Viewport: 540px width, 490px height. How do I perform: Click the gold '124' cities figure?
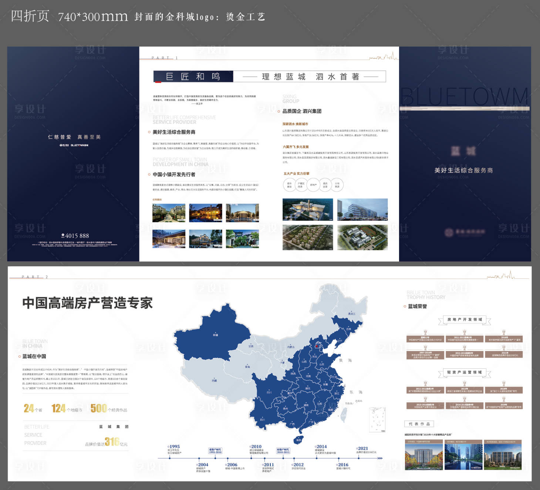[58, 408]
